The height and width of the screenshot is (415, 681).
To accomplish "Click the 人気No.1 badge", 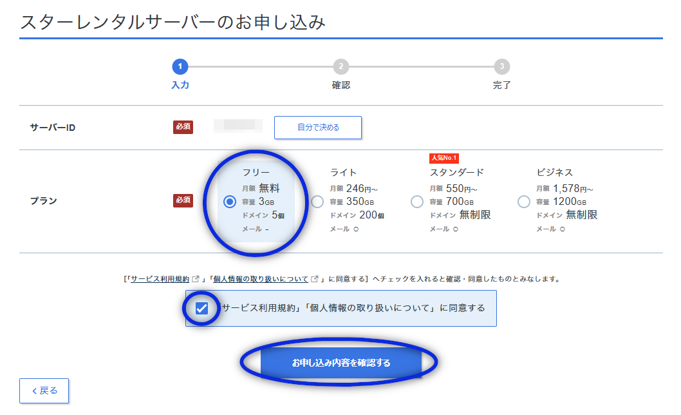I will [444, 158].
